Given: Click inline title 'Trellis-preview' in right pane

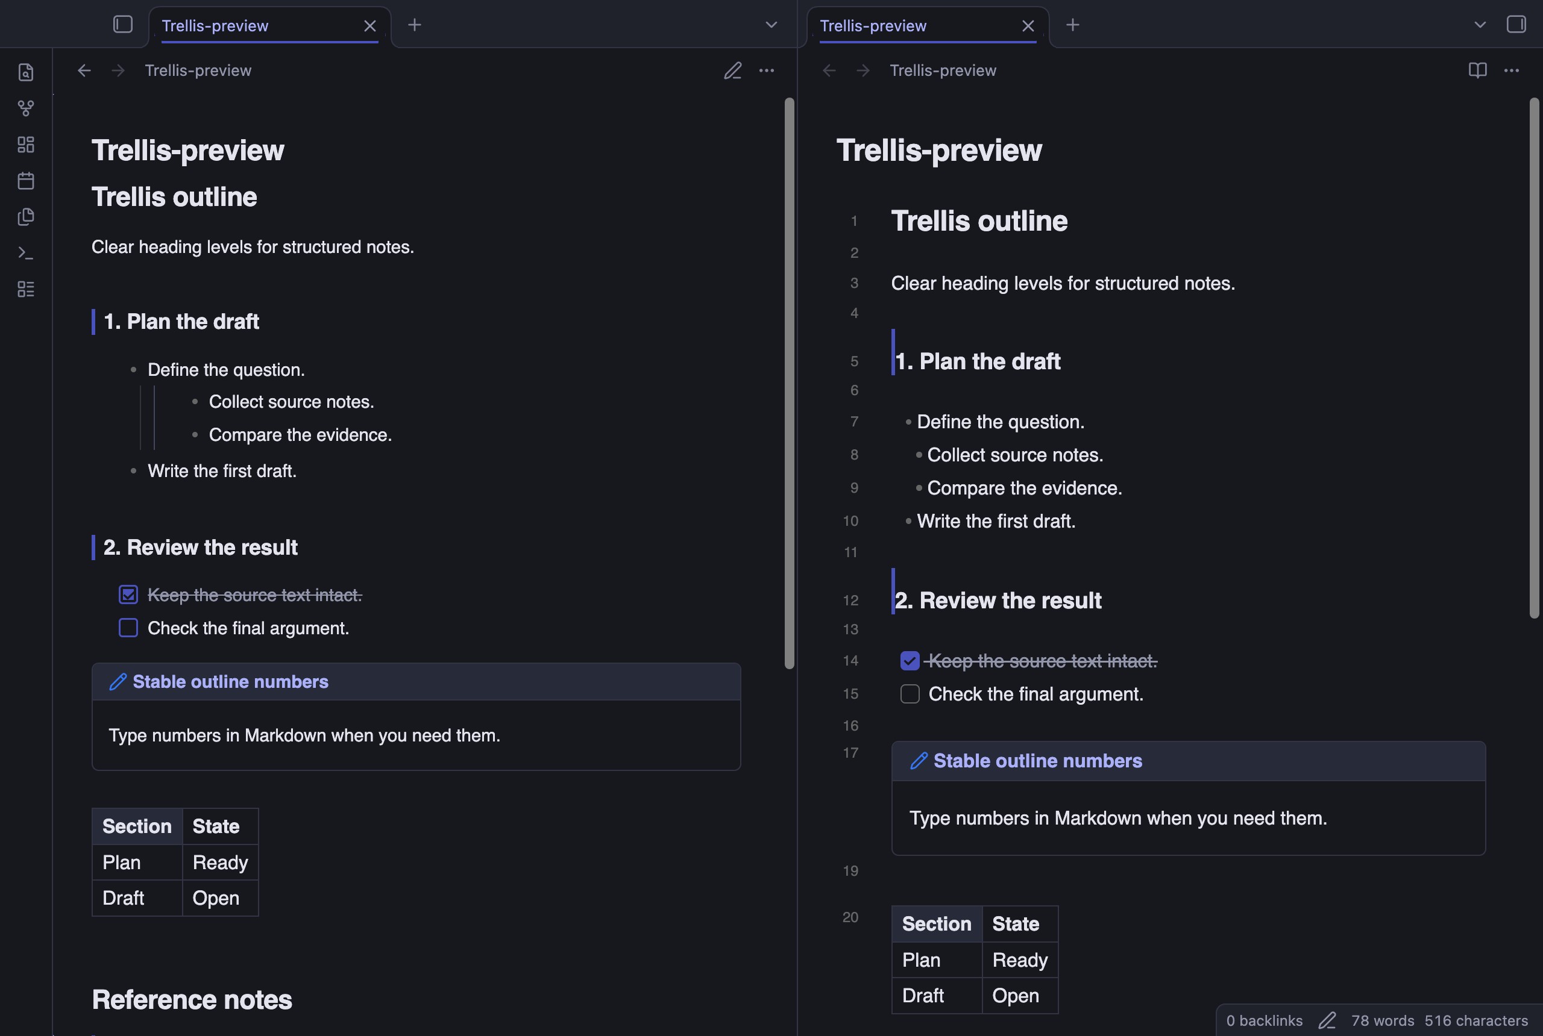Looking at the screenshot, I should (938, 150).
